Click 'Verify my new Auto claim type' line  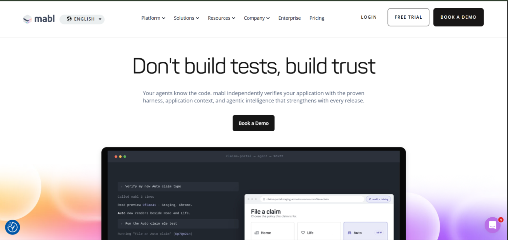(178, 186)
